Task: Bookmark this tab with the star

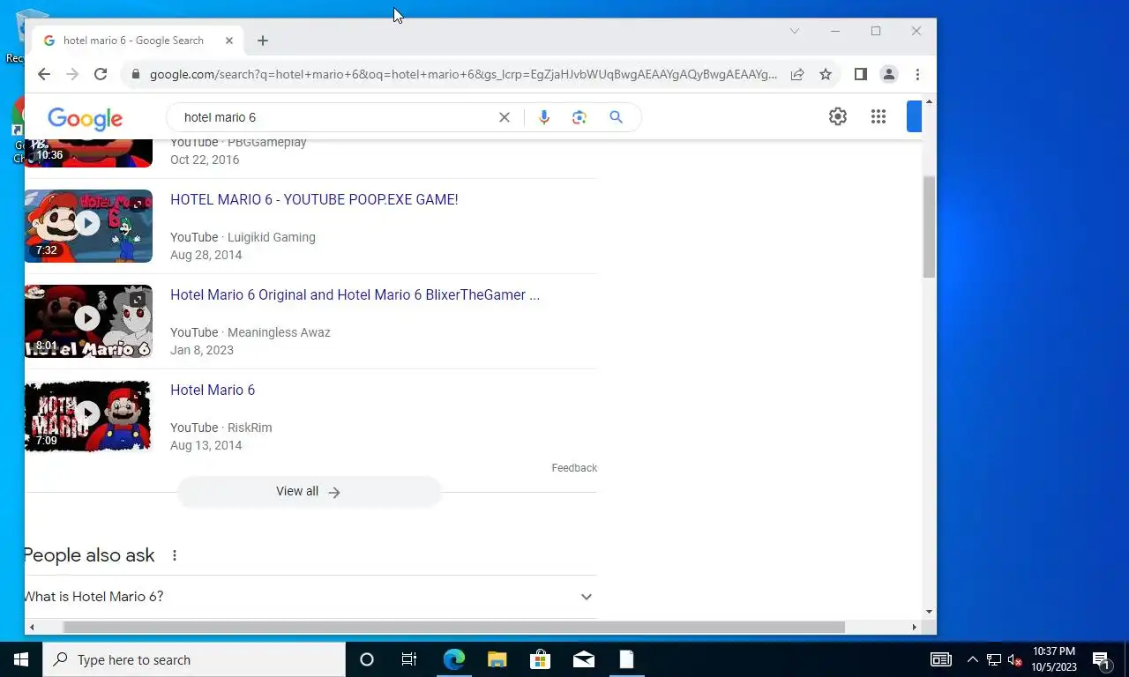Action: coord(826,75)
